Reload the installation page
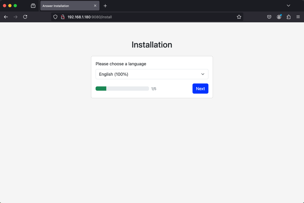Screen dimensions: 304x203 click(x=25, y=17)
